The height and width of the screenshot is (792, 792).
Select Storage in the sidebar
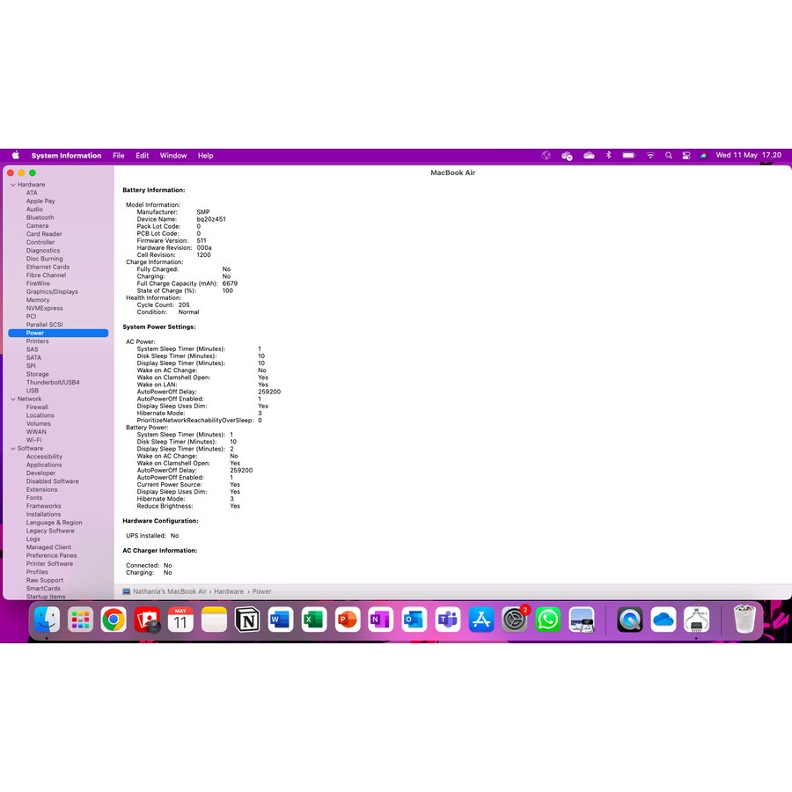point(38,374)
